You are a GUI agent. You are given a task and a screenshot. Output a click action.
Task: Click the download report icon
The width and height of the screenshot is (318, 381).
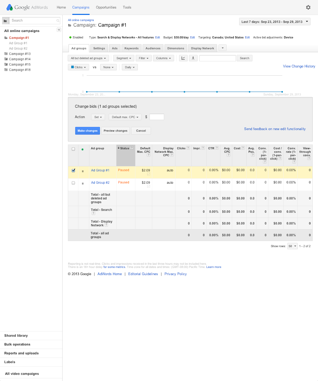193,58
